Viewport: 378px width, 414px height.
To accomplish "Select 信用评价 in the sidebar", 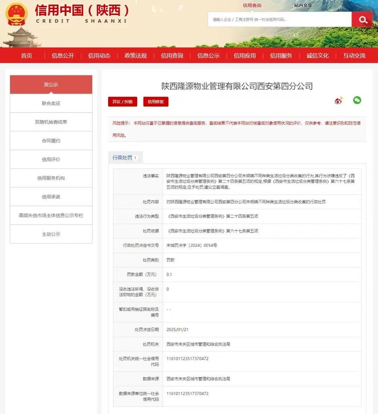I will pos(51,160).
